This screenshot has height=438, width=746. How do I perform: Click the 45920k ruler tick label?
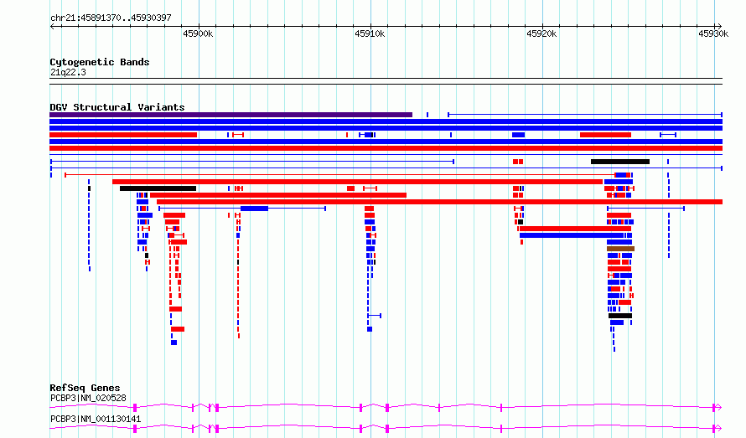pos(541,33)
